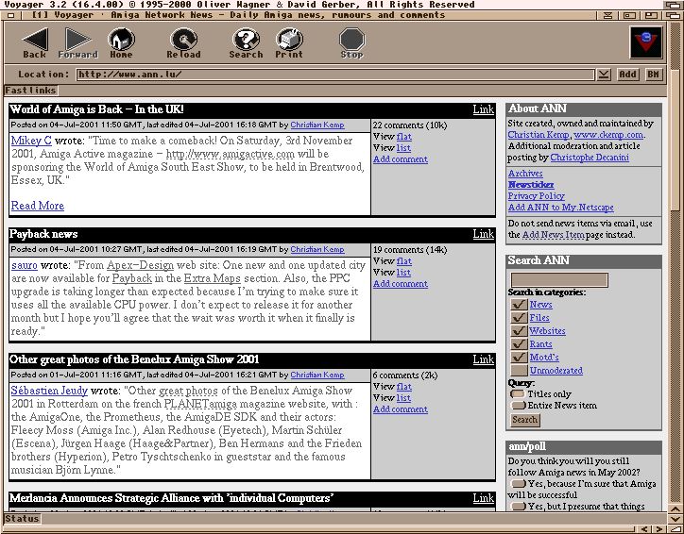Select the Entire News item radio button
The image size is (684, 534).
518,405
